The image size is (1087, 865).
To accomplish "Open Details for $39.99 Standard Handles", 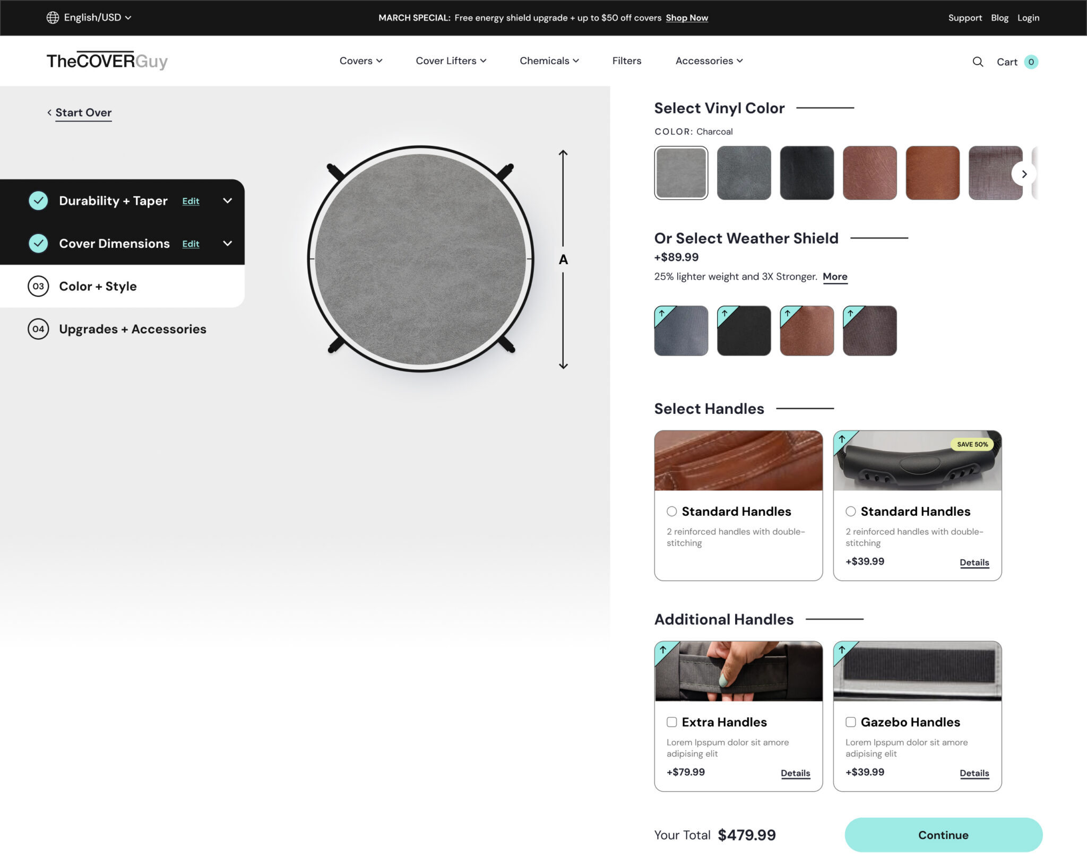I will [x=974, y=563].
